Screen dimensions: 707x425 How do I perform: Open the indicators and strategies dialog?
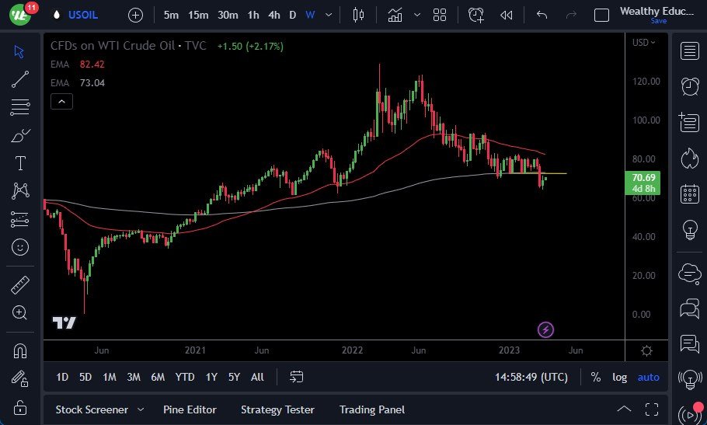pyautogui.click(x=395, y=15)
